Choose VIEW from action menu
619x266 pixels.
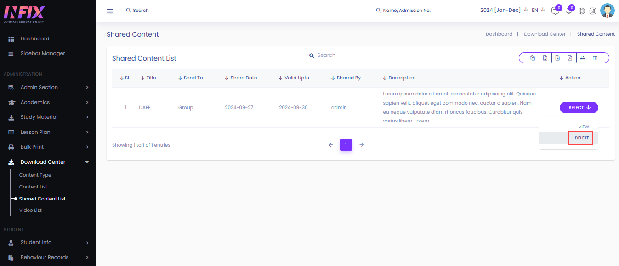tap(584, 127)
